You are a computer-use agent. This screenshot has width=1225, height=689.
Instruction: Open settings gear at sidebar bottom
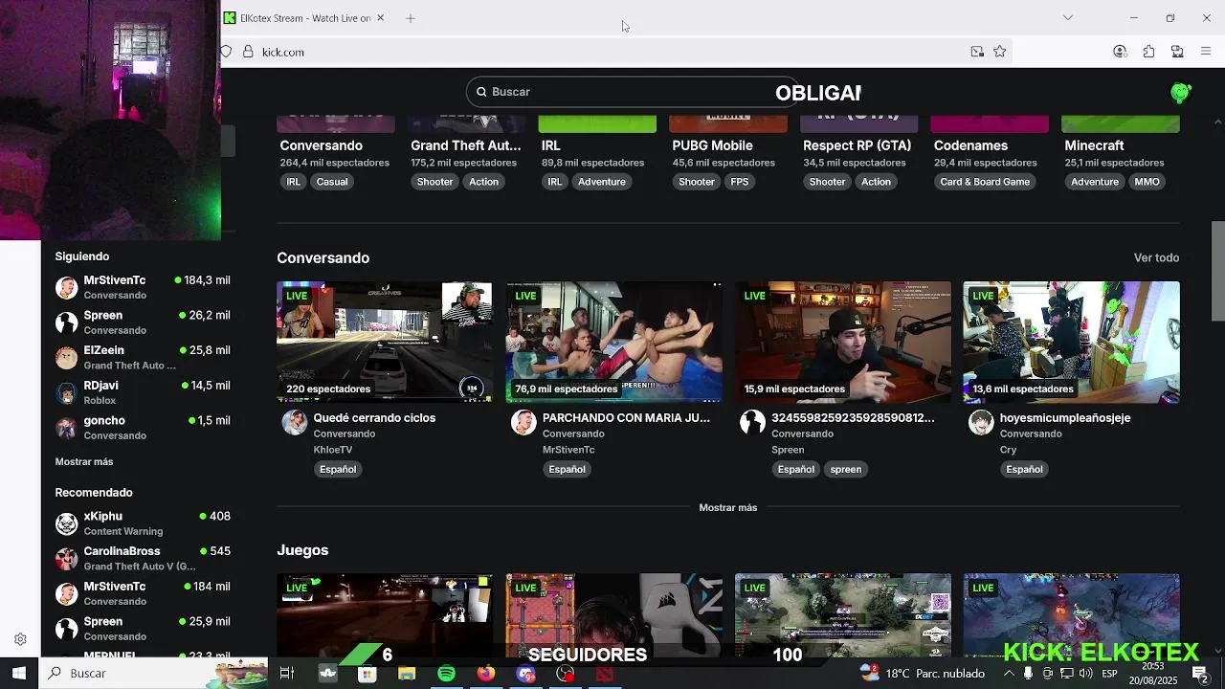20,639
